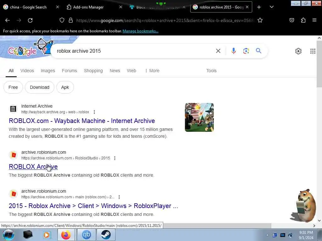The image size is (322, 241).
Task: Open options menu for main (roblox.com) result
Action: [x=119, y=197]
